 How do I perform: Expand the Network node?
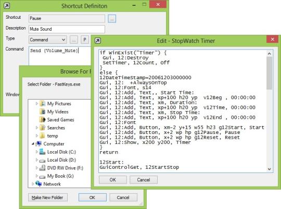pos(33,184)
